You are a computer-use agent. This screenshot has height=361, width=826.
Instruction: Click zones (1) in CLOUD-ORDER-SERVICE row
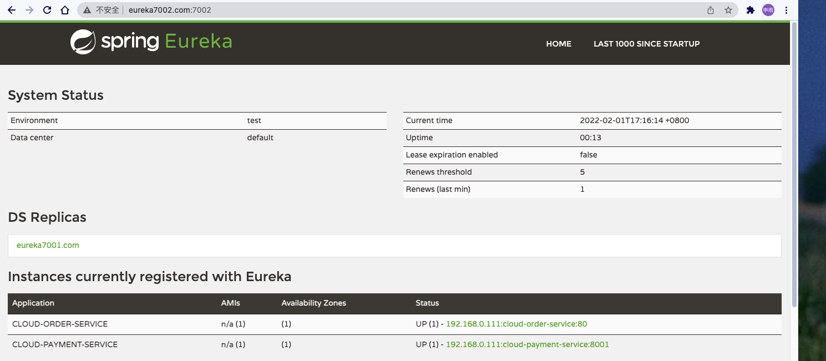[x=286, y=324]
